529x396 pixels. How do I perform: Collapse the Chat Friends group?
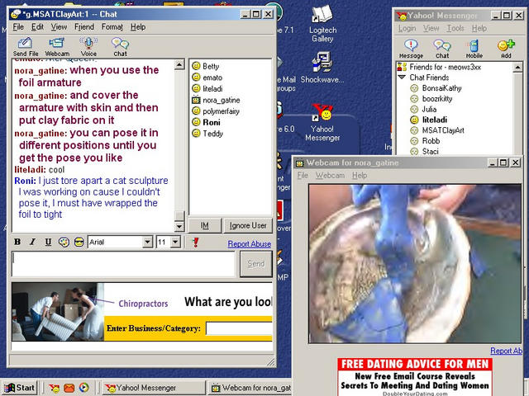402,78
